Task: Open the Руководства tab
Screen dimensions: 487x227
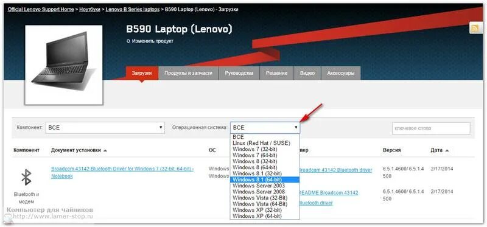Action: 239,73
